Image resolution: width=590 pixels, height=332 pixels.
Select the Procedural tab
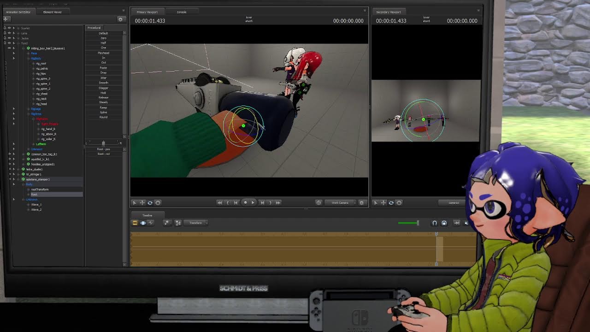(94, 28)
